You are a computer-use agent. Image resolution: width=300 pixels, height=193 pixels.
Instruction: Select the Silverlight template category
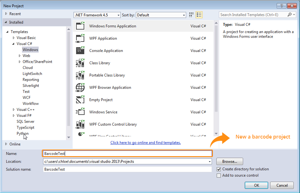(x=31, y=86)
